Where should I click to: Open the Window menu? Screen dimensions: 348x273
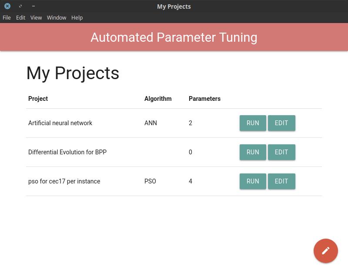pyautogui.click(x=57, y=17)
